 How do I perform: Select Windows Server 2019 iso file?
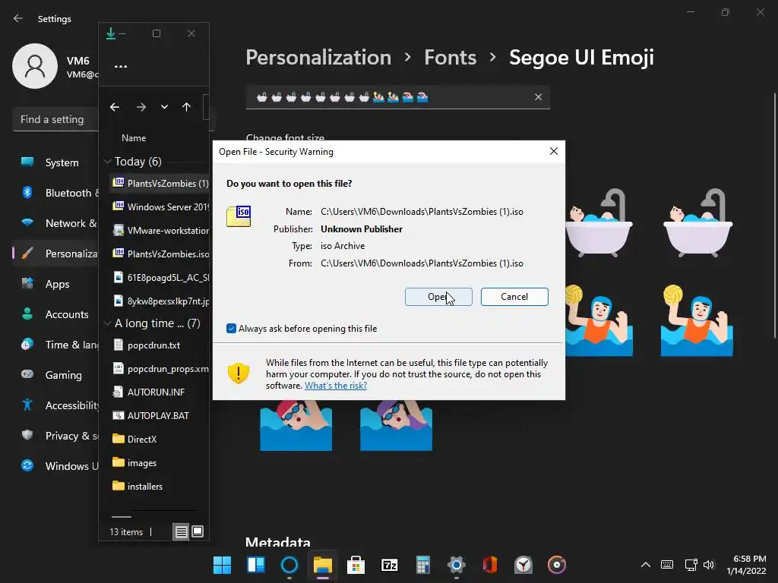click(159, 206)
